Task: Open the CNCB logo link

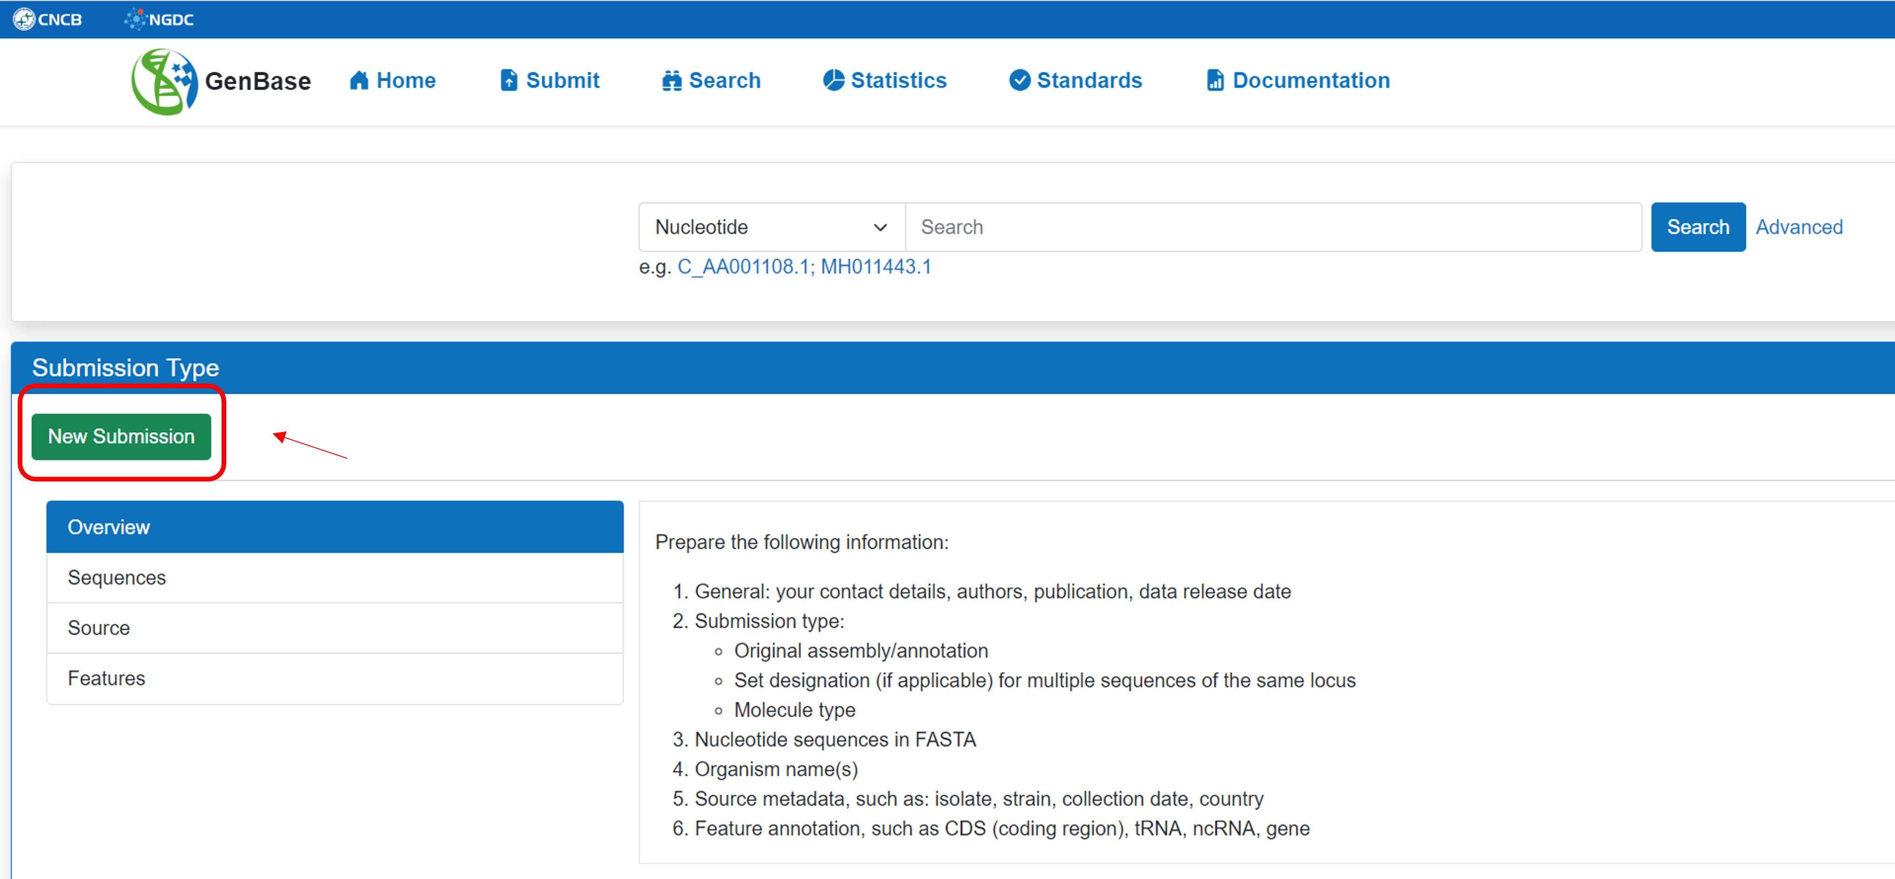Action: point(48,19)
